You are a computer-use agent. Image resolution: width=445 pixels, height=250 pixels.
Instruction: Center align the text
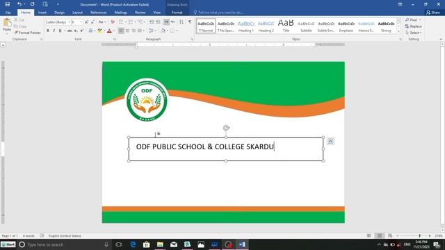pyautogui.click(x=127, y=31)
